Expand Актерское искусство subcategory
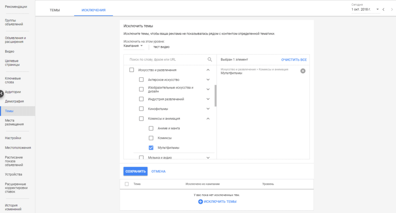 tap(208, 80)
